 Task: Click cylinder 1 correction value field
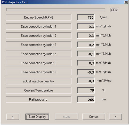click(86, 26)
